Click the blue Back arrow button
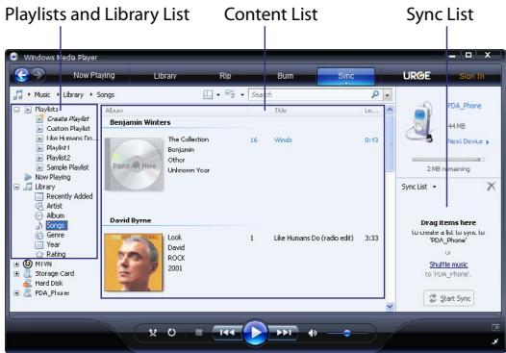The width and height of the screenshot is (506, 353). [22, 75]
